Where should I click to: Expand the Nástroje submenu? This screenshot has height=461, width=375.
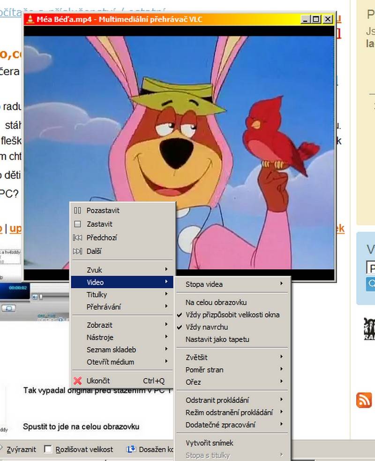[122, 338]
